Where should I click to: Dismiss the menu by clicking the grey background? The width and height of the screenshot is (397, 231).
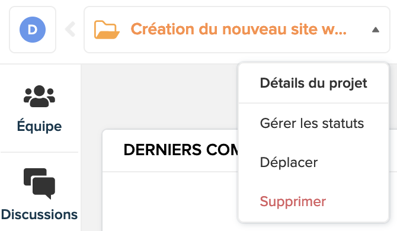159,96
